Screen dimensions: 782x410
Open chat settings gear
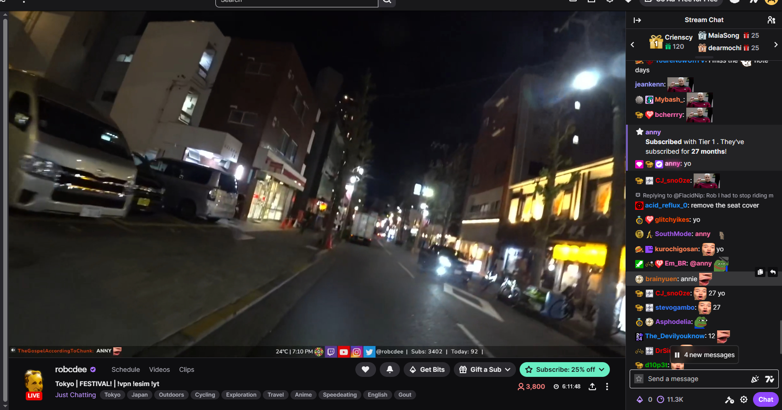744,399
